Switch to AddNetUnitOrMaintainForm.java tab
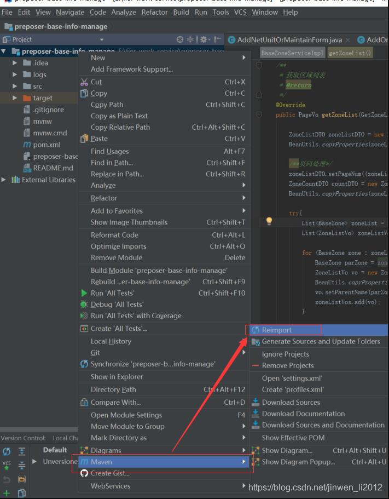The image size is (389, 499). click(x=289, y=40)
